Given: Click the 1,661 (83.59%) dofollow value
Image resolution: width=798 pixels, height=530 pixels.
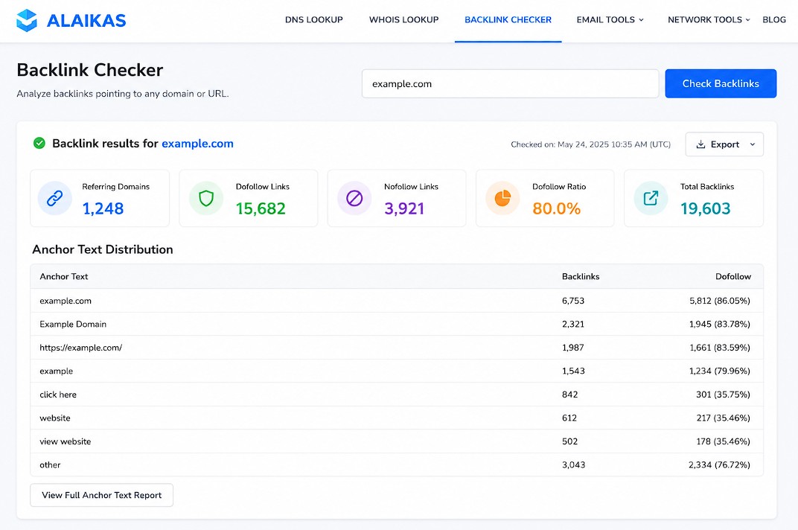Looking at the screenshot, I should pyautogui.click(x=720, y=348).
